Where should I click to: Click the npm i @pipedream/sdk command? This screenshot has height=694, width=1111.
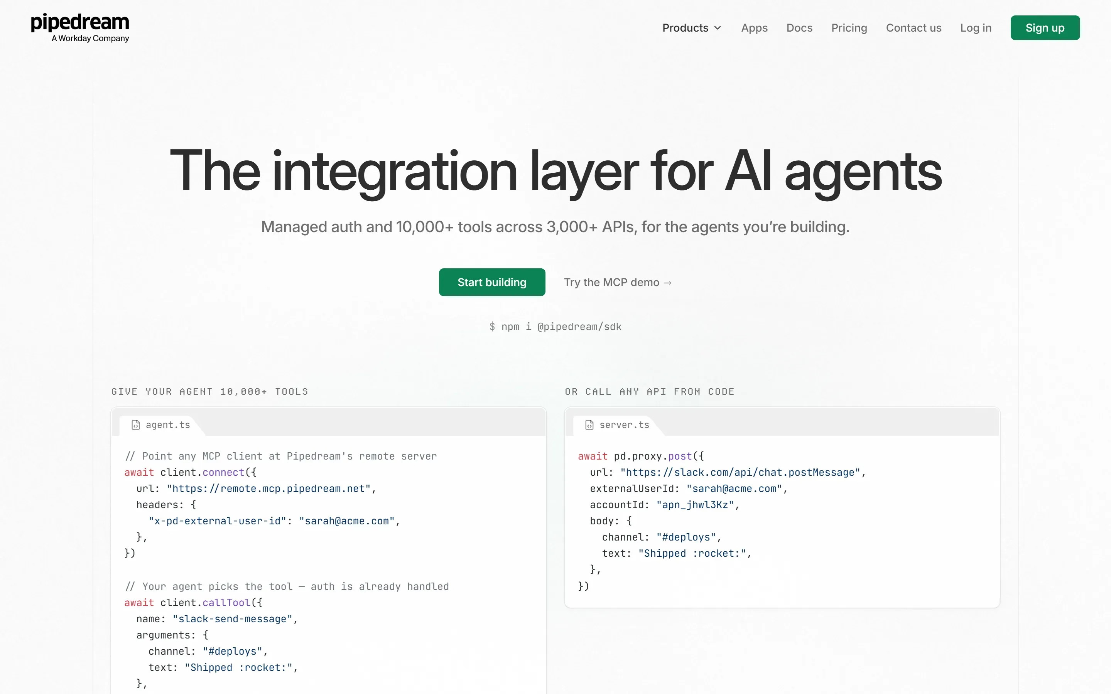point(555,327)
